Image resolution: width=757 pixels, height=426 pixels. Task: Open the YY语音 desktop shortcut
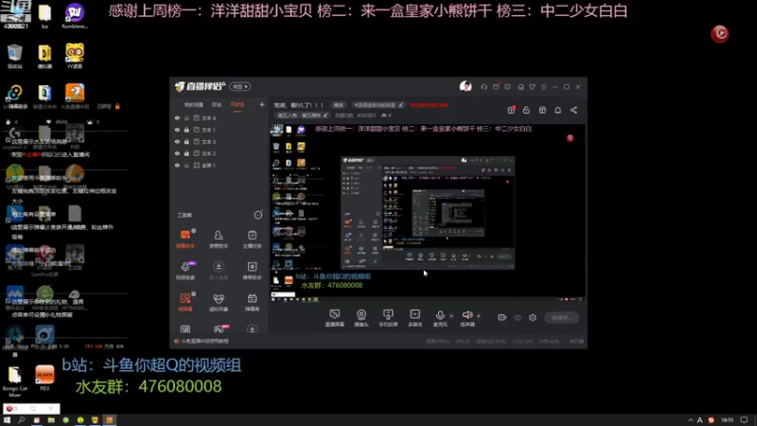[75, 56]
